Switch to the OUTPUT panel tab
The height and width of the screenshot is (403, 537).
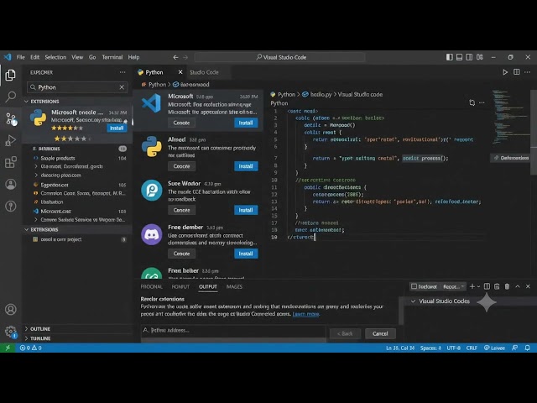(208, 286)
